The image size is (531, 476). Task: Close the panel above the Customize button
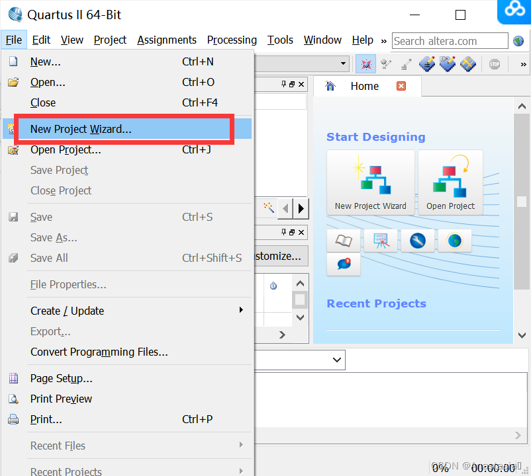coord(301,232)
